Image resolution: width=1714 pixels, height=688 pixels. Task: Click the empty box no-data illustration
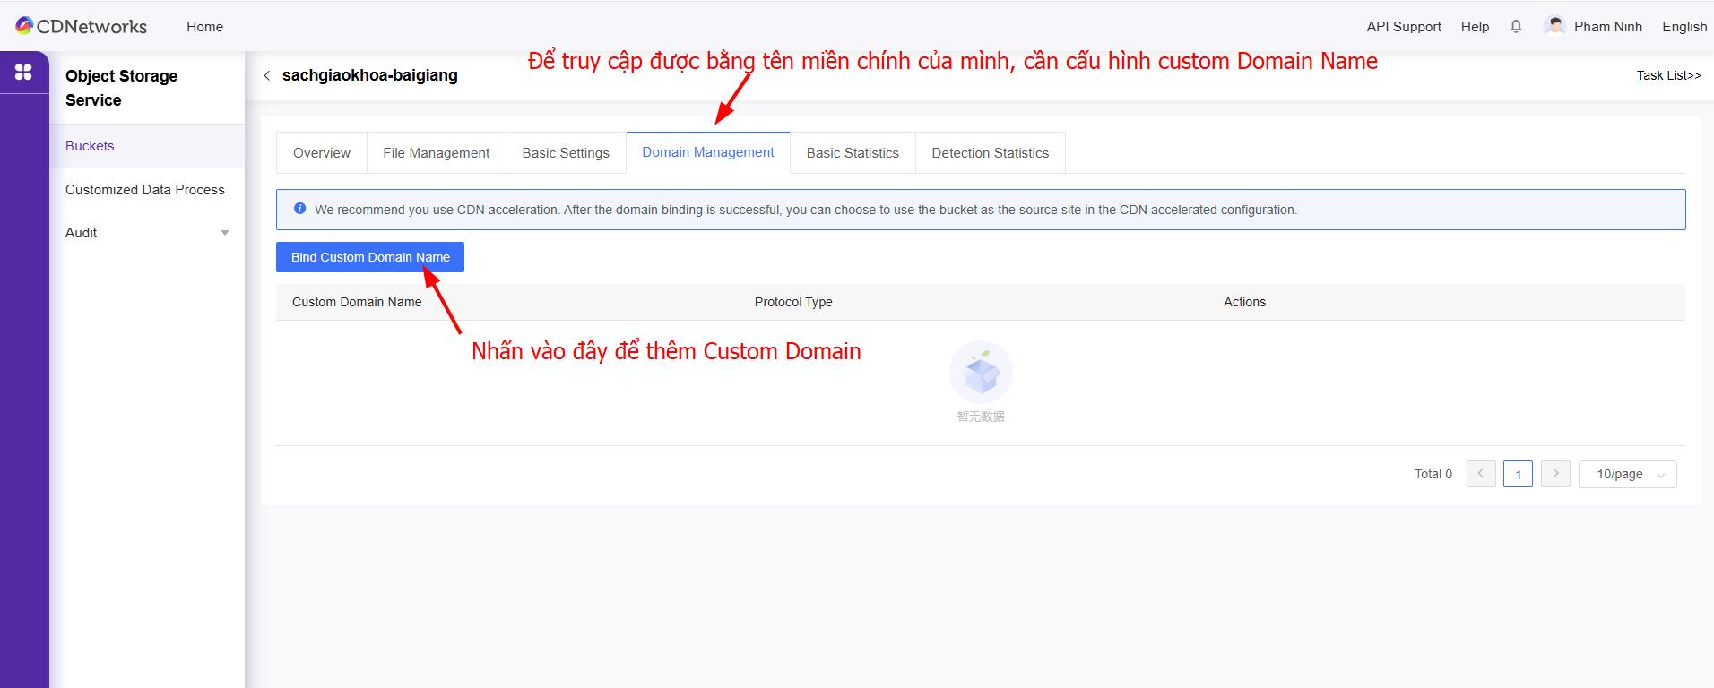tap(981, 373)
